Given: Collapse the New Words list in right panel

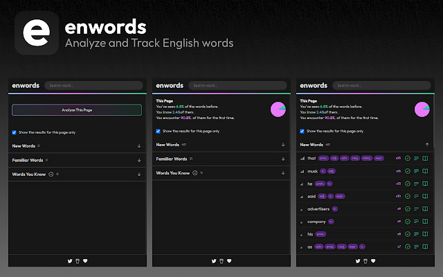Looking at the screenshot, I should tap(427, 145).
